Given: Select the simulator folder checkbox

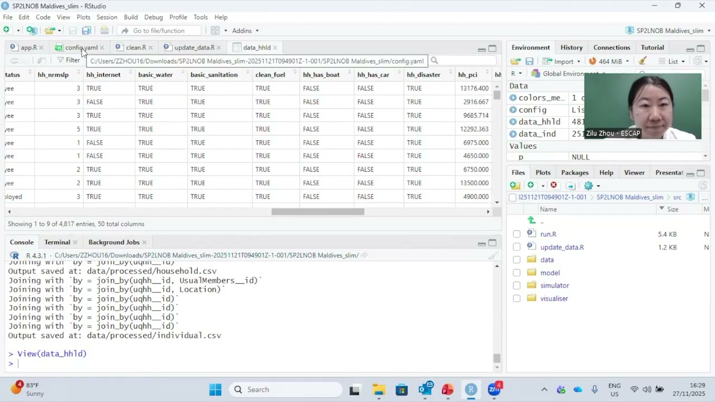Looking at the screenshot, I should point(516,285).
